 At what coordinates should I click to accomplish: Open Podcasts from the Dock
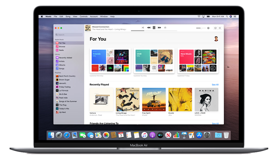152,135
